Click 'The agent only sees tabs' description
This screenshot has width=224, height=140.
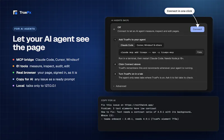click(156, 78)
